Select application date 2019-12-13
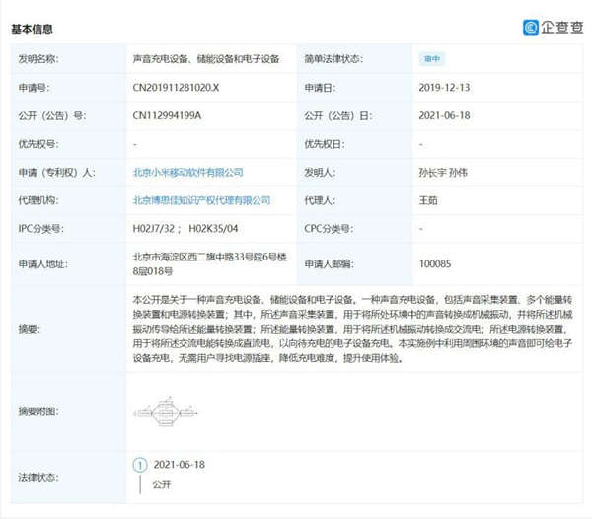The height and width of the screenshot is (519, 592). coord(444,88)
